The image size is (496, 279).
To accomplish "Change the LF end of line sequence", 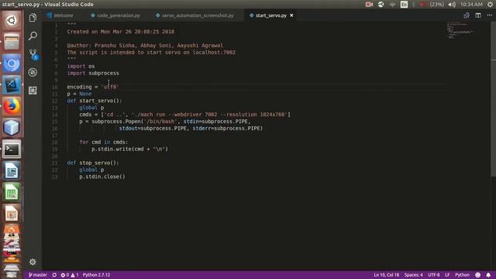I will pyautogui.click(x=447, y=275).
